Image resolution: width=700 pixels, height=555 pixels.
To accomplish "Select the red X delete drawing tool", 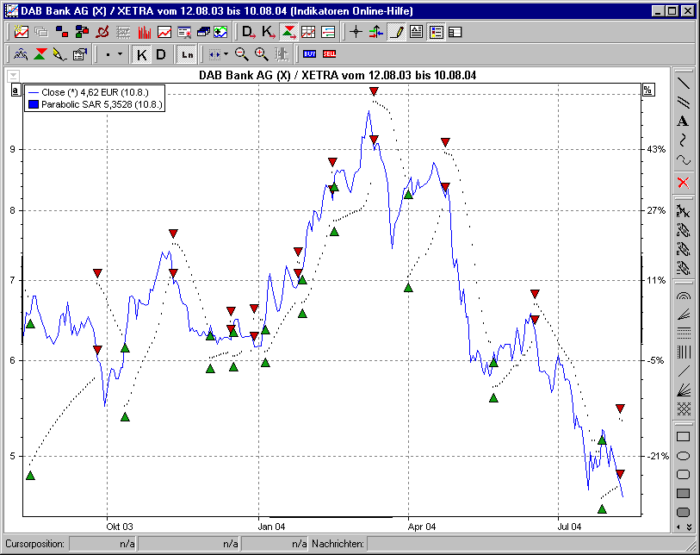I will point(681,183).
